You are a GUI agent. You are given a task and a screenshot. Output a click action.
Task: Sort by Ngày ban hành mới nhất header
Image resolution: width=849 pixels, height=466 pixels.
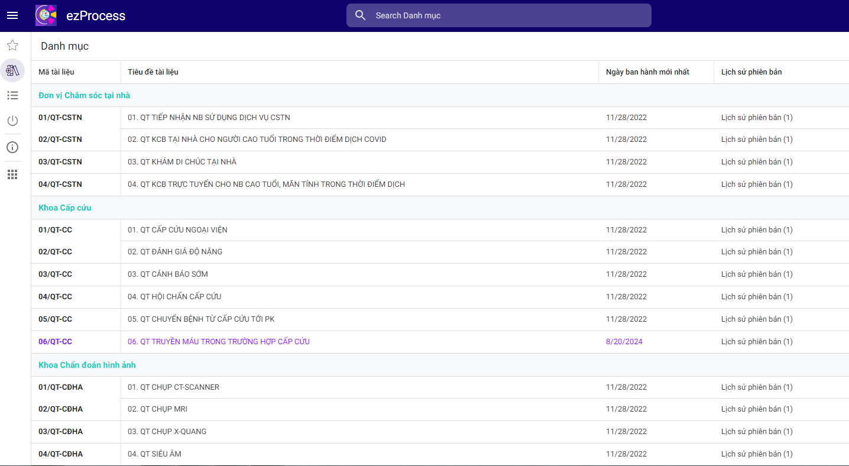647,72
